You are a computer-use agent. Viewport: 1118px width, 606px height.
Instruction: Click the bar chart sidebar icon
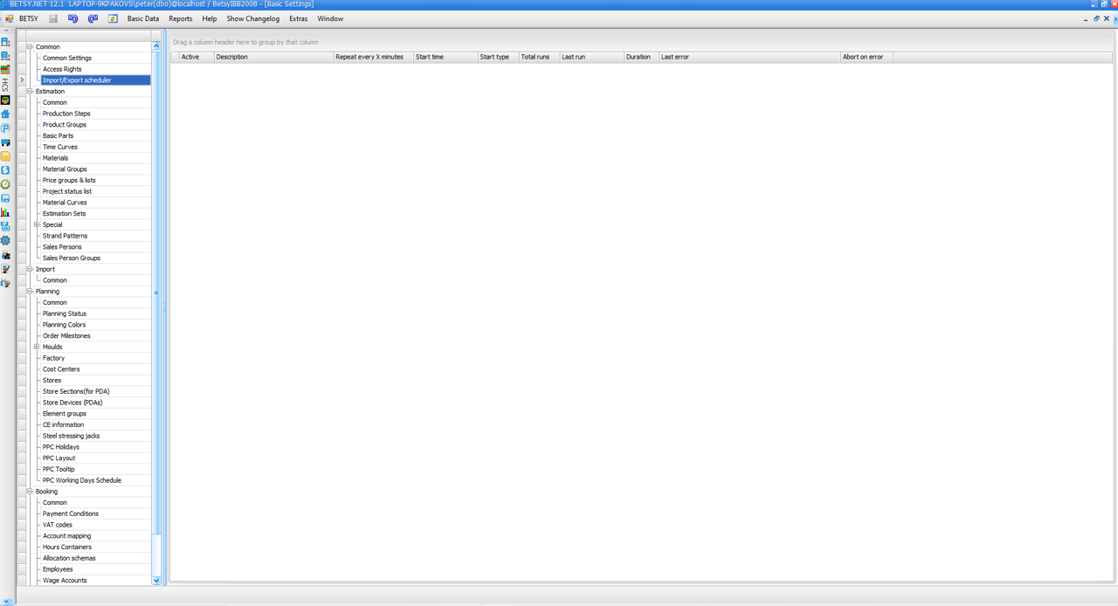(x=5, y=212)
